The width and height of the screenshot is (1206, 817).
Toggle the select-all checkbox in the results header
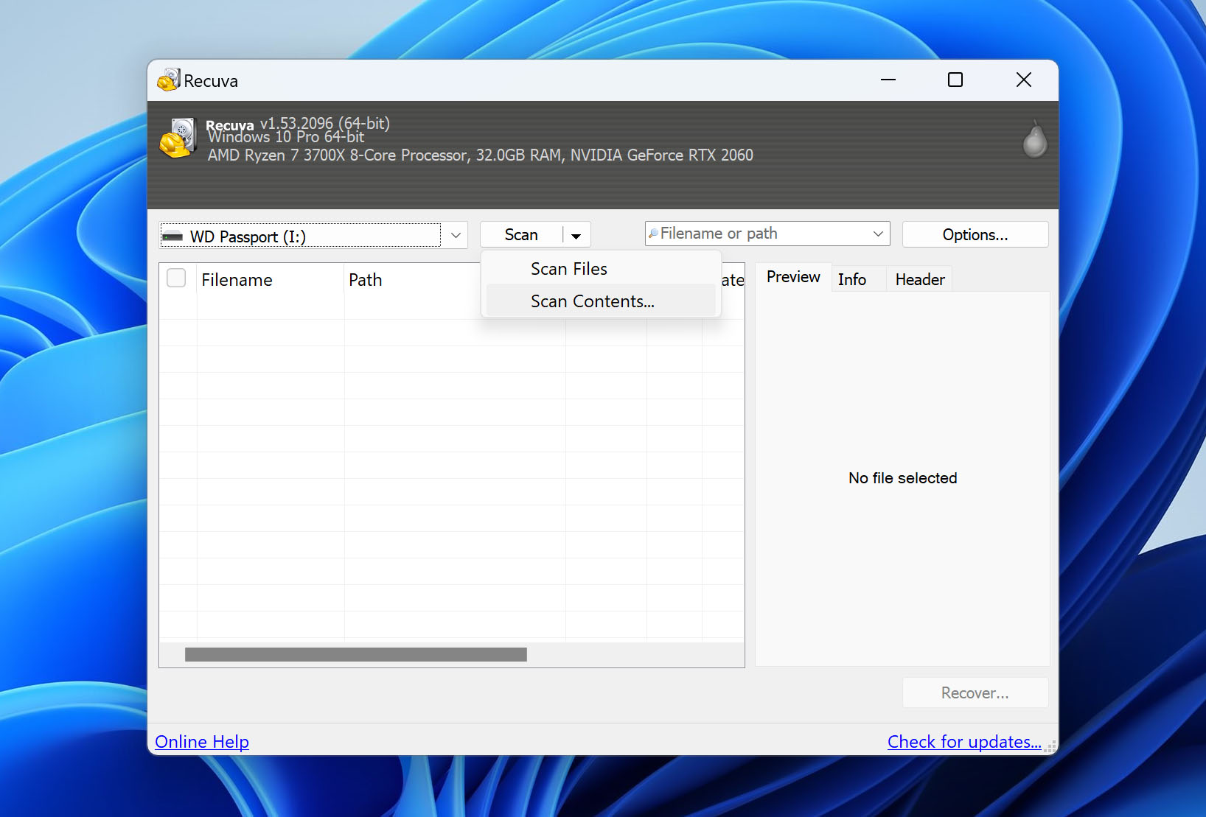click(x=176, y=278)
